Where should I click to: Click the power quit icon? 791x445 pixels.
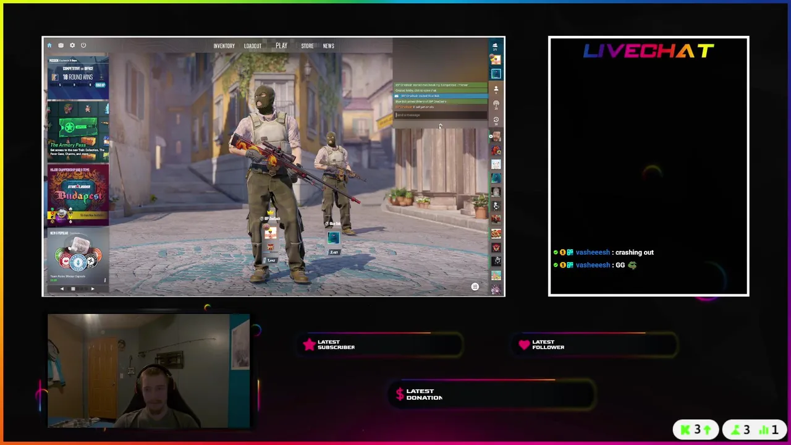pyautogui.click(x=83, y=45)
